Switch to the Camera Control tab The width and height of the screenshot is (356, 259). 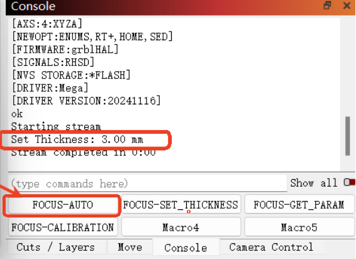coord(271,247)
